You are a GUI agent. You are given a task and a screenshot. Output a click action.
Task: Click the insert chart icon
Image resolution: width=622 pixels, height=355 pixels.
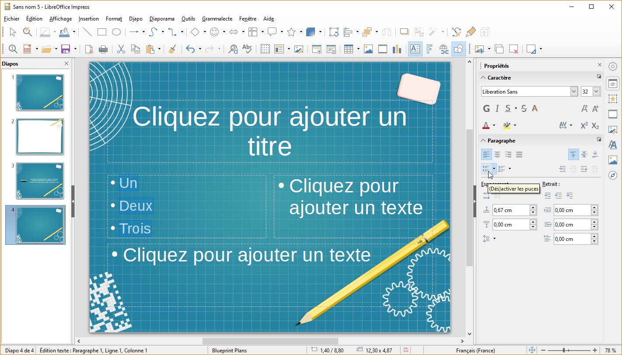(x=397, y=49)
